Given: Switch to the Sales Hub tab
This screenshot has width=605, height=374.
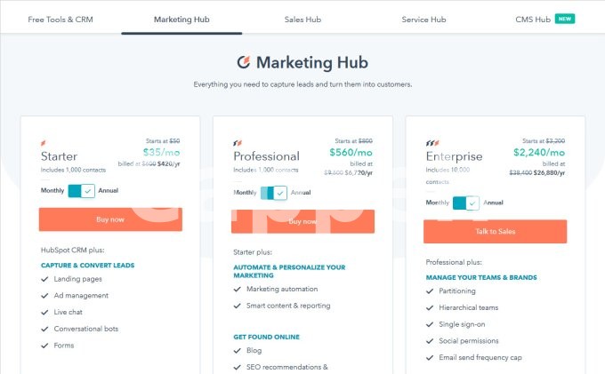Looking at the screenshot, I should click(303, 19).
